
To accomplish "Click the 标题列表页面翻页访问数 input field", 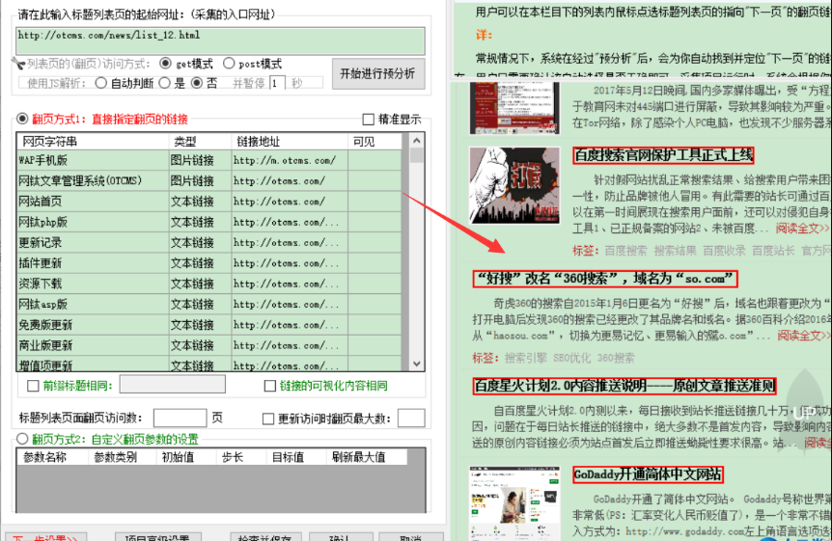I will [180, 418].
